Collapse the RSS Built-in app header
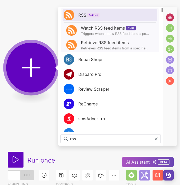The width and height of the screenshot is (180, 185). coord(110,15)
